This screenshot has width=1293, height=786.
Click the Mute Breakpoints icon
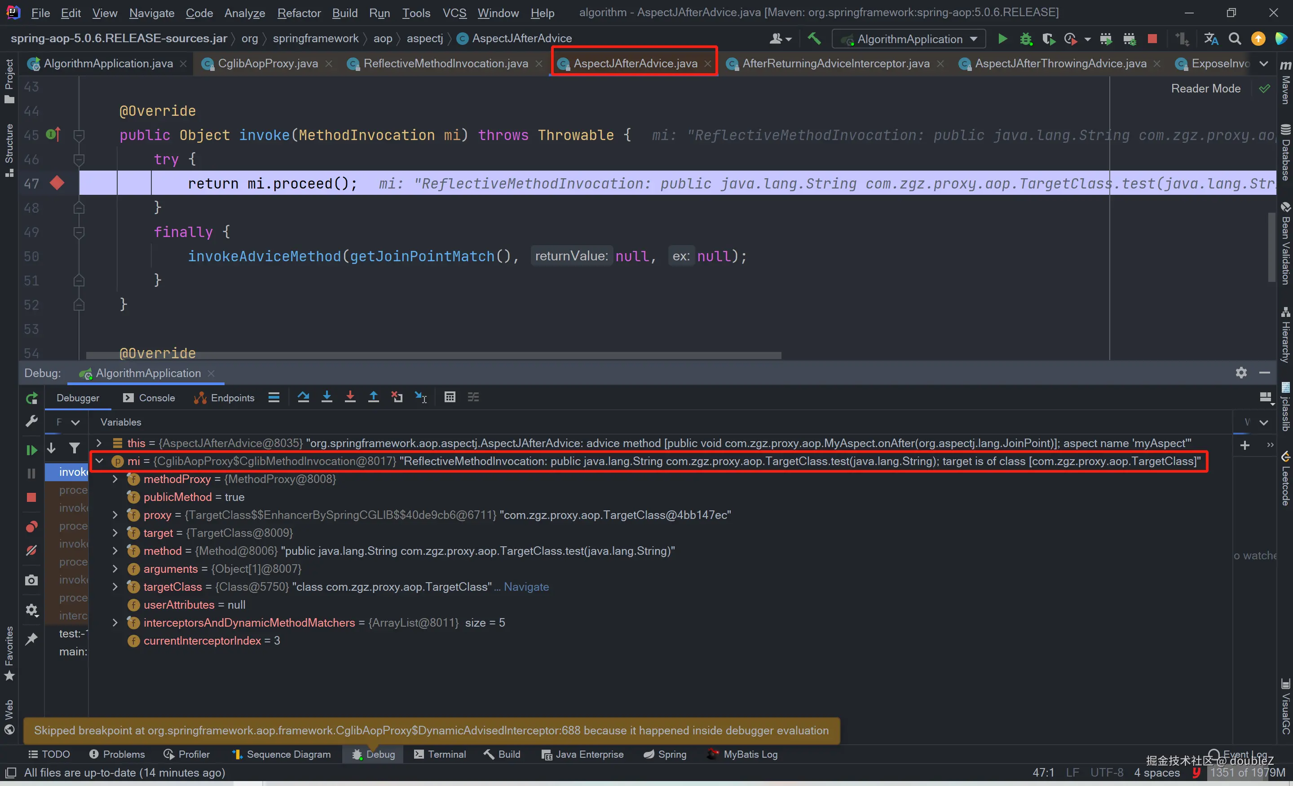pyautogui.click(x=31, y=550)
